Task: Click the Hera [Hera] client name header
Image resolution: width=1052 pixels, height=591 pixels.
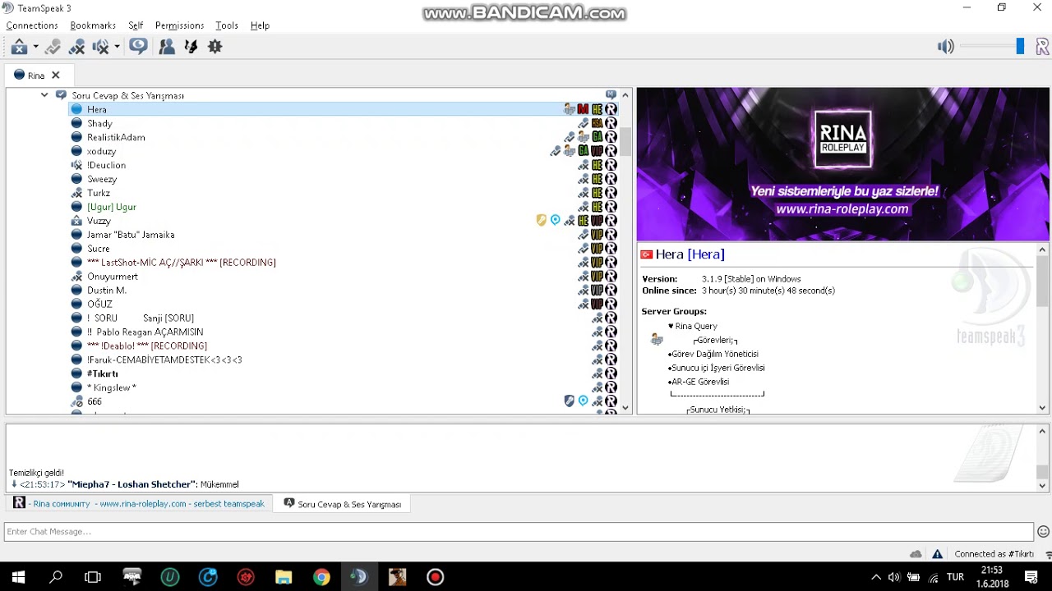Action: tap(690, 254)
